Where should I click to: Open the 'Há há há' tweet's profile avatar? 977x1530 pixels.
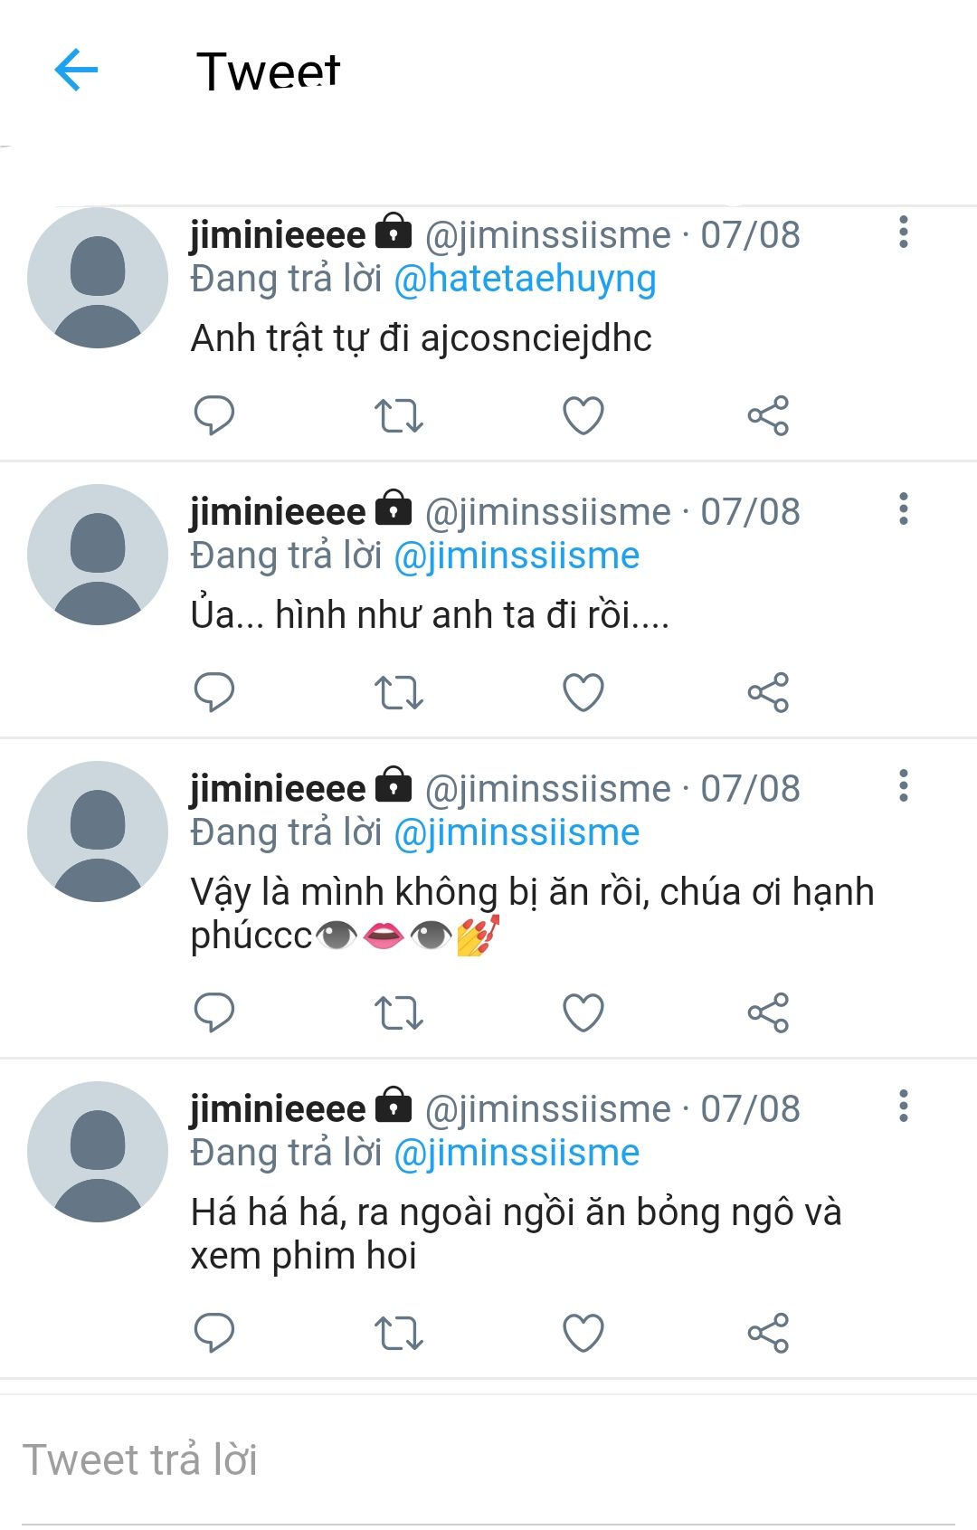click(98, 1152)
